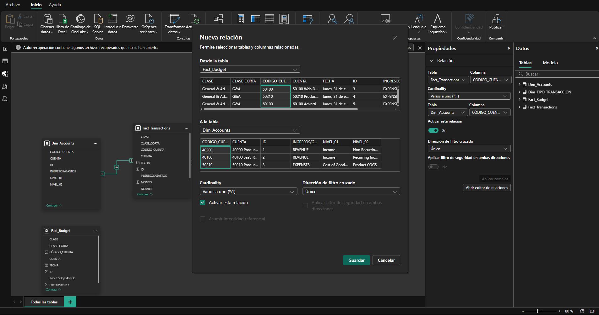Click Contraer on the Fact_Budget card
The width and height of the screenshot is (599, 315).
pyautogui.click(x=53, y=290)
